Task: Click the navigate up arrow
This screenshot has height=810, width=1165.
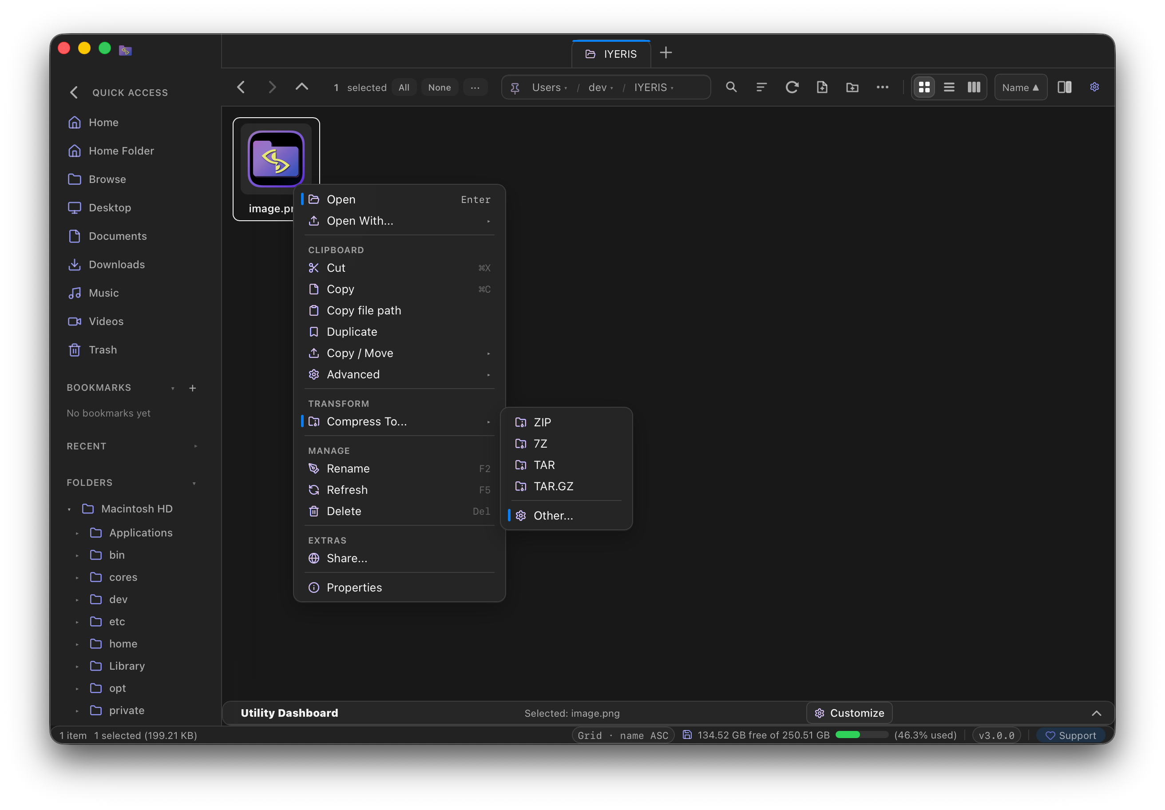Action: point(302,87)
